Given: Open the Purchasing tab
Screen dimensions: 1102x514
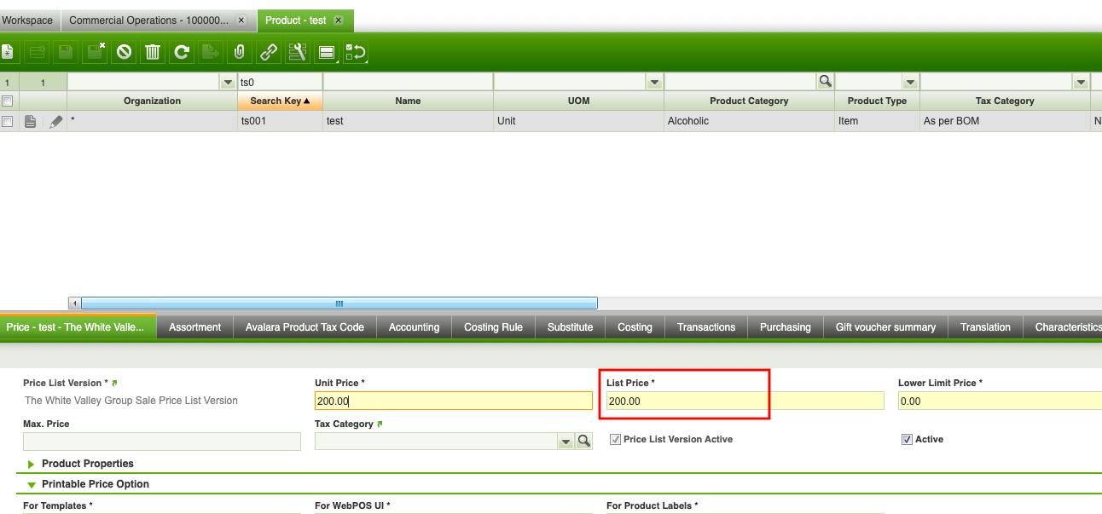Looking at the screenshot, I should coord(785,327).
